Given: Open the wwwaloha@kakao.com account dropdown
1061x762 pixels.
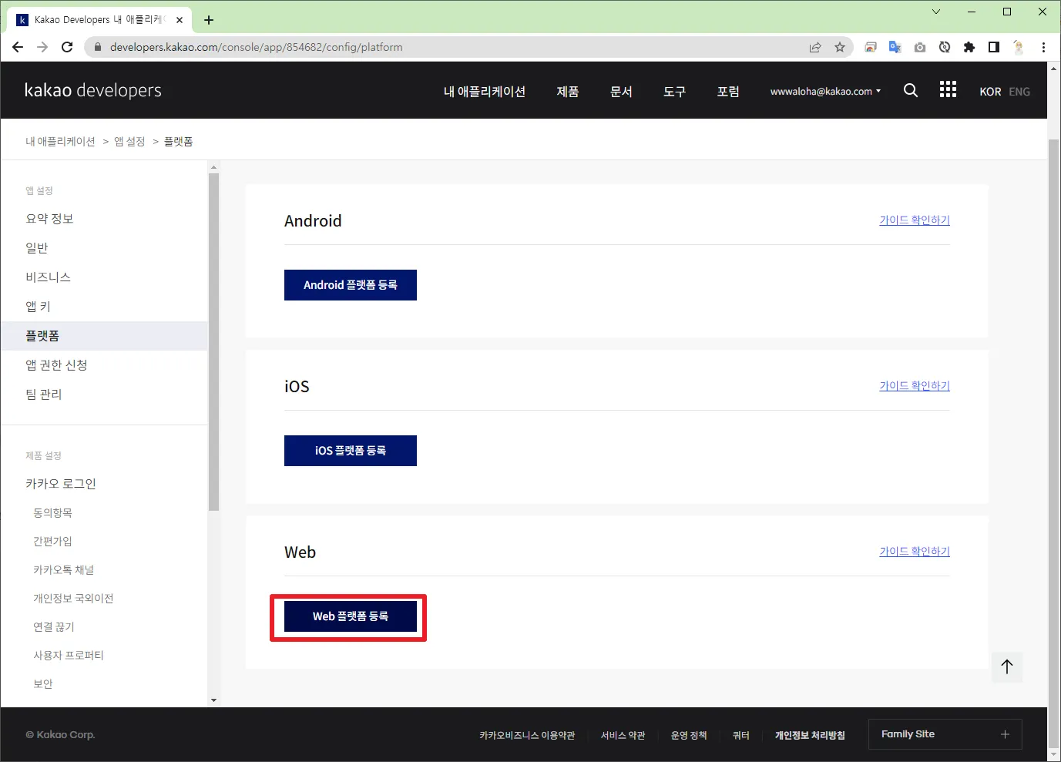Looking at the screenshot, I should pyautogui.click(x=825, y=91).
